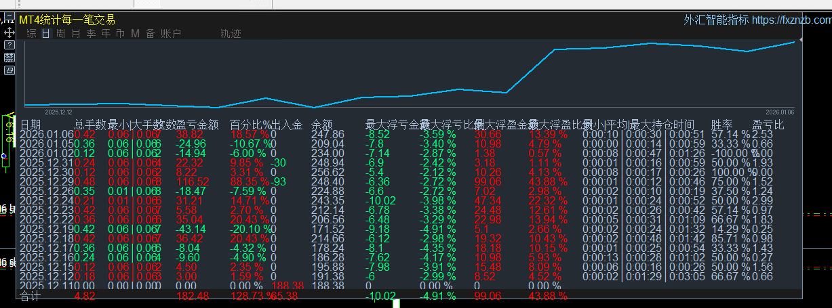This screenshot has height=308, width=832.
Task: Click the 4.82 total lots value
Action: [x=85, y=297]
